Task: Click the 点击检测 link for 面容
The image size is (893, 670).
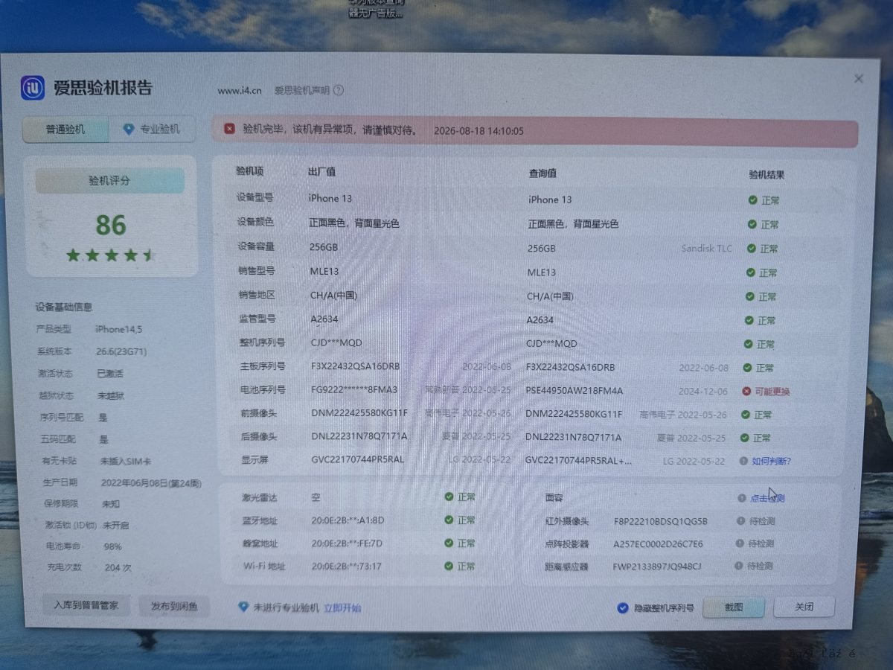Action: tap(766, 498)
